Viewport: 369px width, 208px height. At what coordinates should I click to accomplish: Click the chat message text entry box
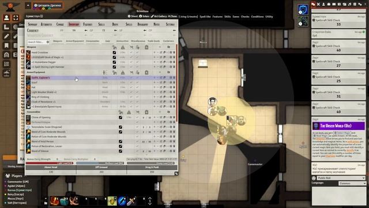pyautogui.click(x=338, y=196)
